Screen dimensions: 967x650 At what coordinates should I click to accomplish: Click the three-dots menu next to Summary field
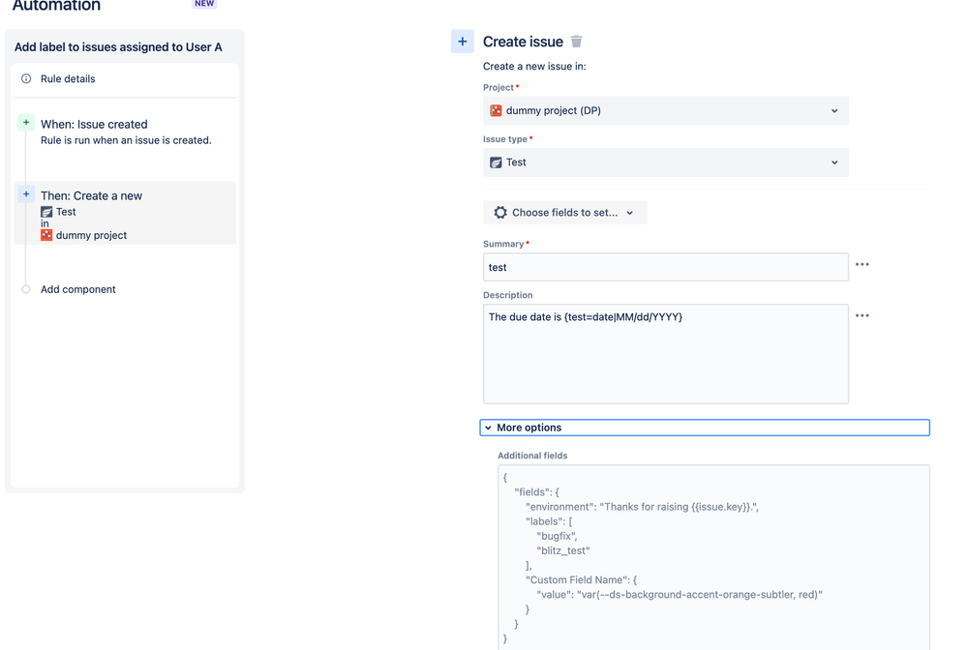[862, 265]
